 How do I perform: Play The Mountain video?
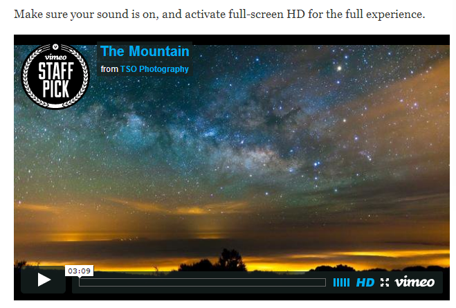coord(44,280)
